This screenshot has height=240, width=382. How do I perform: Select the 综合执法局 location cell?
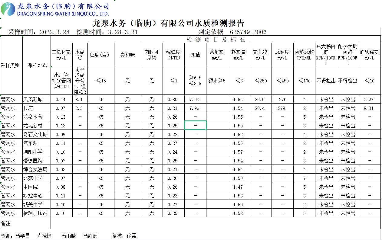coord(37,169)
